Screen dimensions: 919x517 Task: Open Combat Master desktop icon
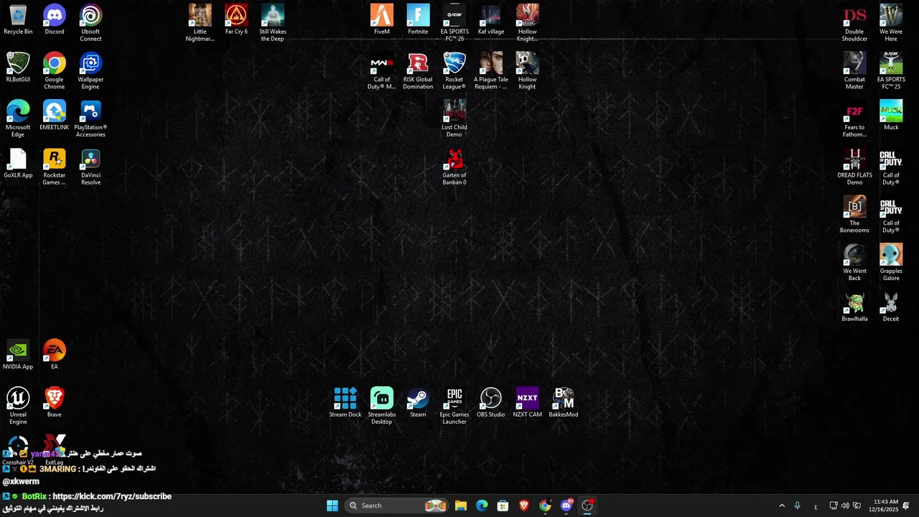tap(854, 71)
